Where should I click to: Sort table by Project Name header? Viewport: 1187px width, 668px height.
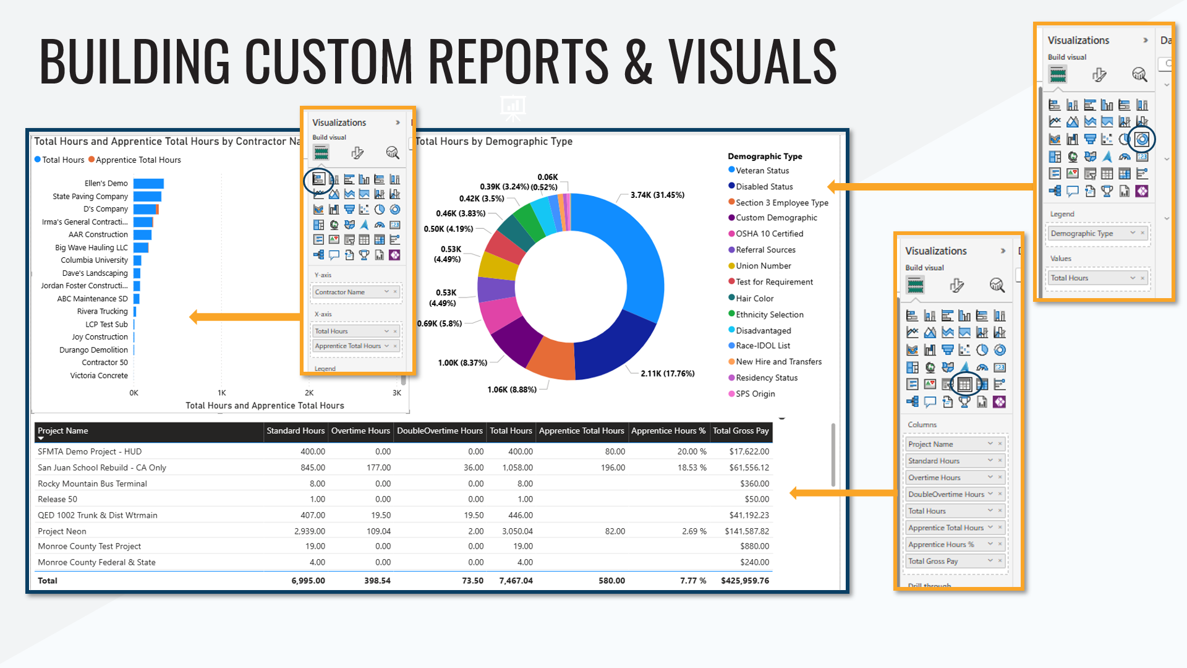click(63, 430)
